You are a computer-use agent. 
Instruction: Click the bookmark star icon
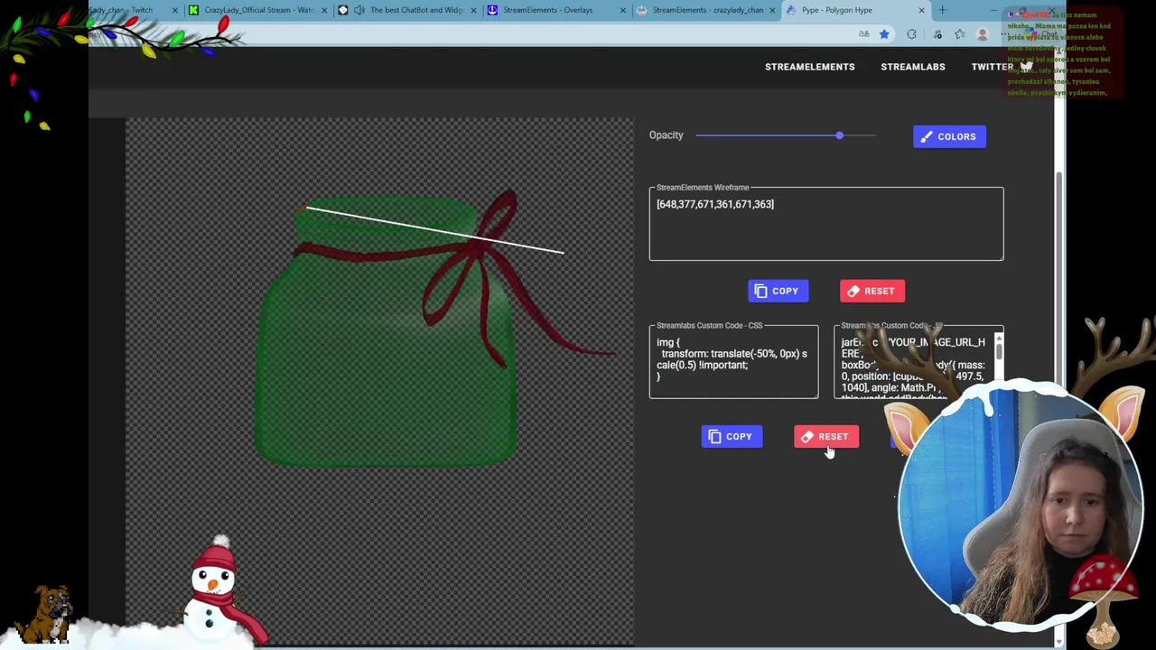click(884, 34)
